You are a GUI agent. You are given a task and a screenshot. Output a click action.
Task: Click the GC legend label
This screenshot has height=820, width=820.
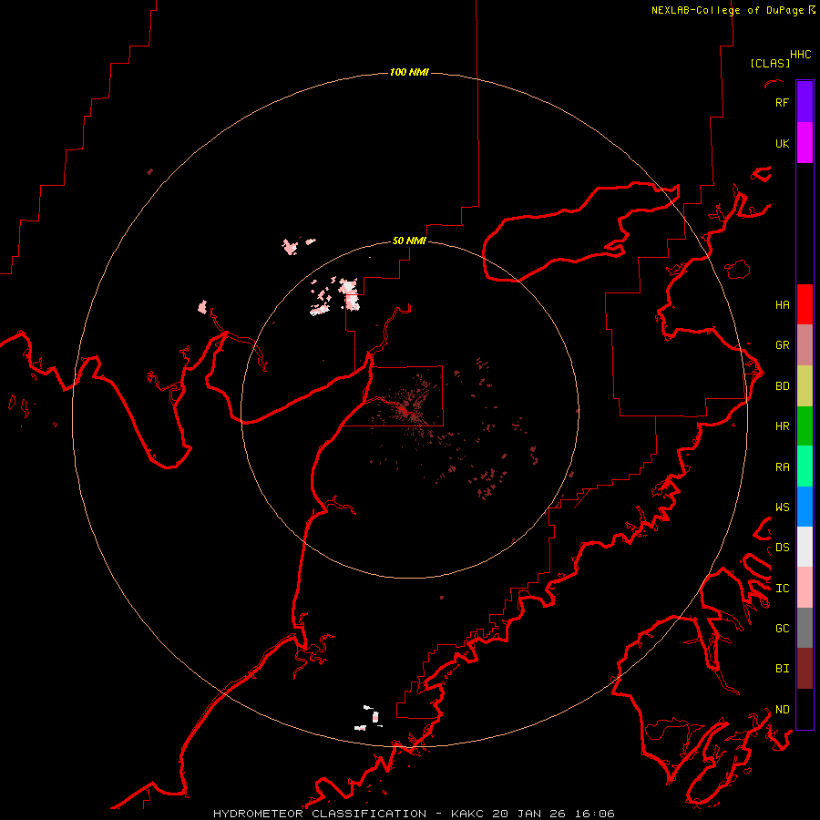[782, 628]
